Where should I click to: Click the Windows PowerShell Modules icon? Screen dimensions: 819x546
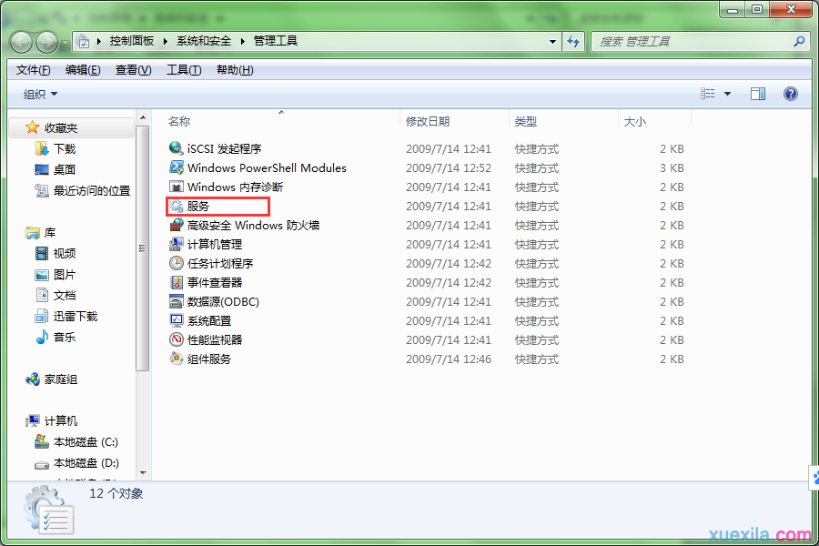[176, 167]
